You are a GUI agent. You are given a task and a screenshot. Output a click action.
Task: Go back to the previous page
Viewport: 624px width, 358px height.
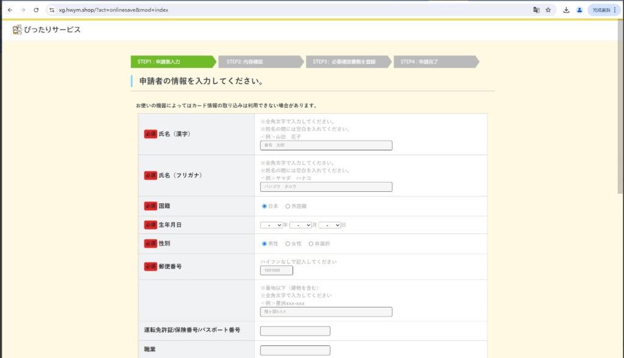pyautogui.click(x=10, y=10)
